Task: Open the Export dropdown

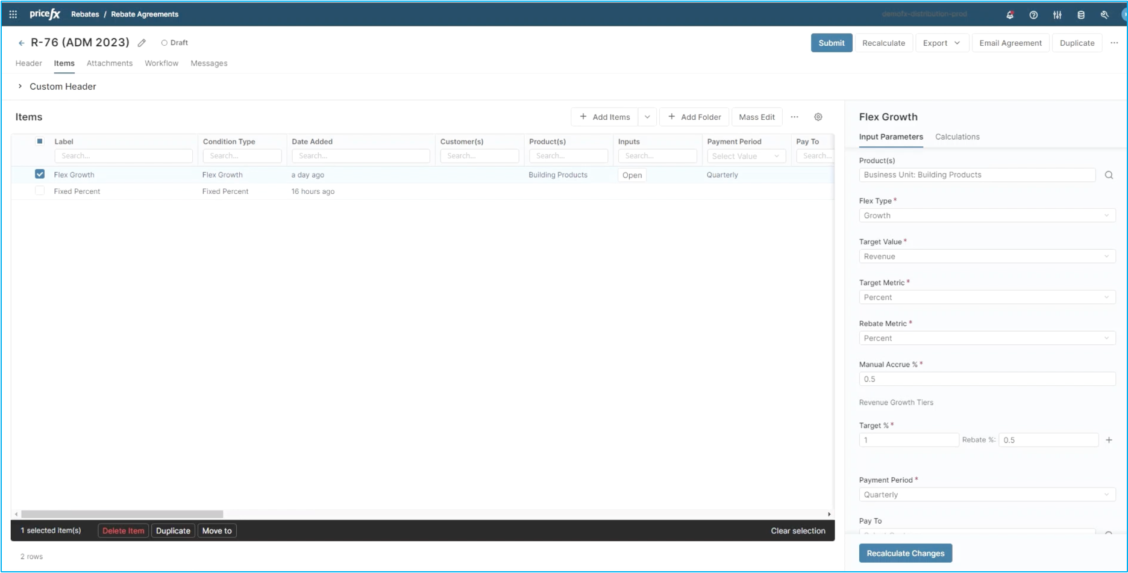Action: (x=941, y=43)
